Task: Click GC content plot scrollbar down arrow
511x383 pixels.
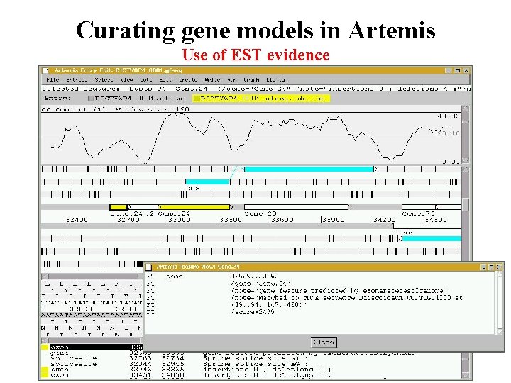Action: tap(466, 160)
